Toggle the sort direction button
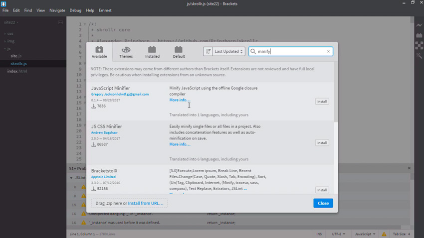This screenshot has height=238, width=424. click(208, 51)
